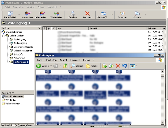Open the Adressen address book
Viewport: 168px width, 128px height.
(x=122, y=15)
